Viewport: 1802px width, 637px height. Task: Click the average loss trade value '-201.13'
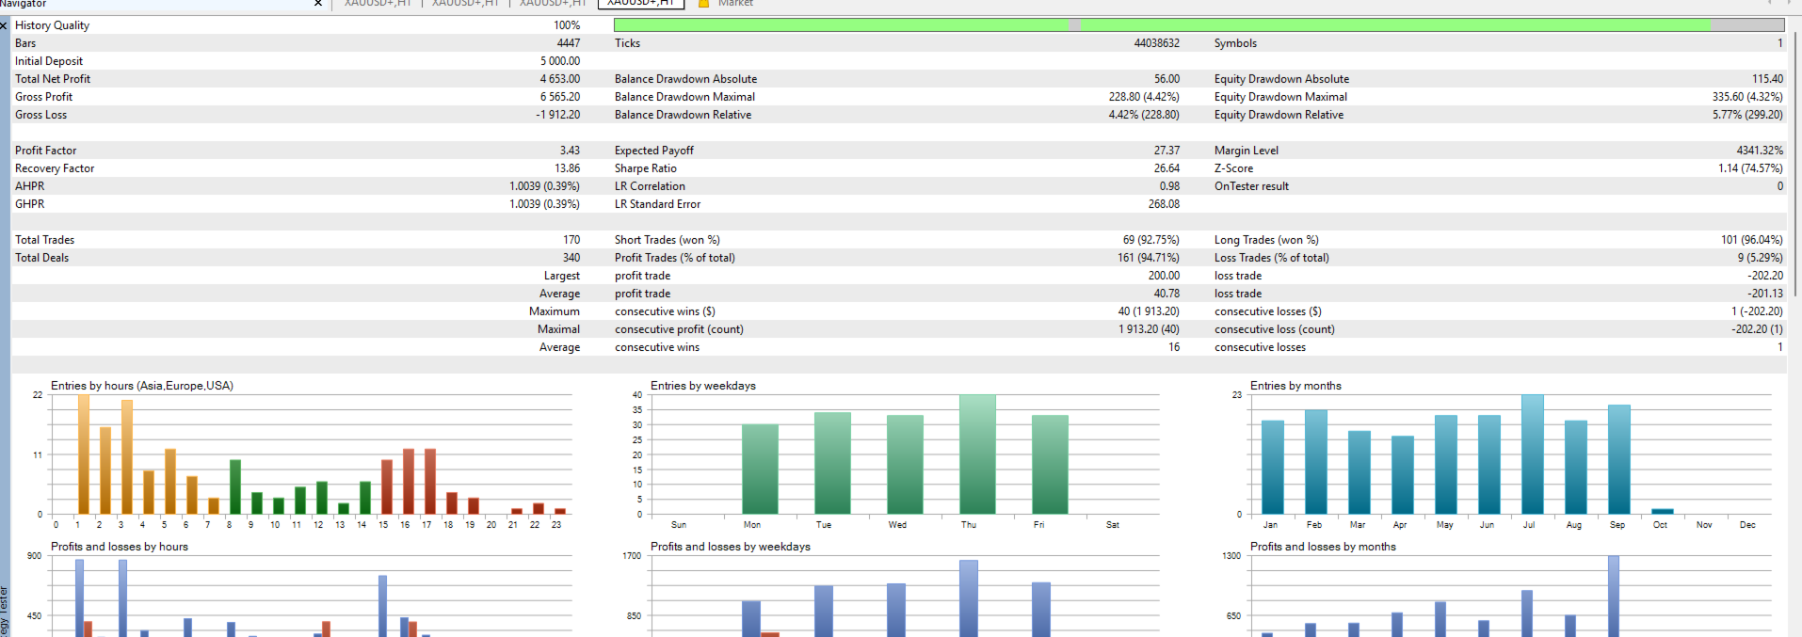(x=1765, y=294)
